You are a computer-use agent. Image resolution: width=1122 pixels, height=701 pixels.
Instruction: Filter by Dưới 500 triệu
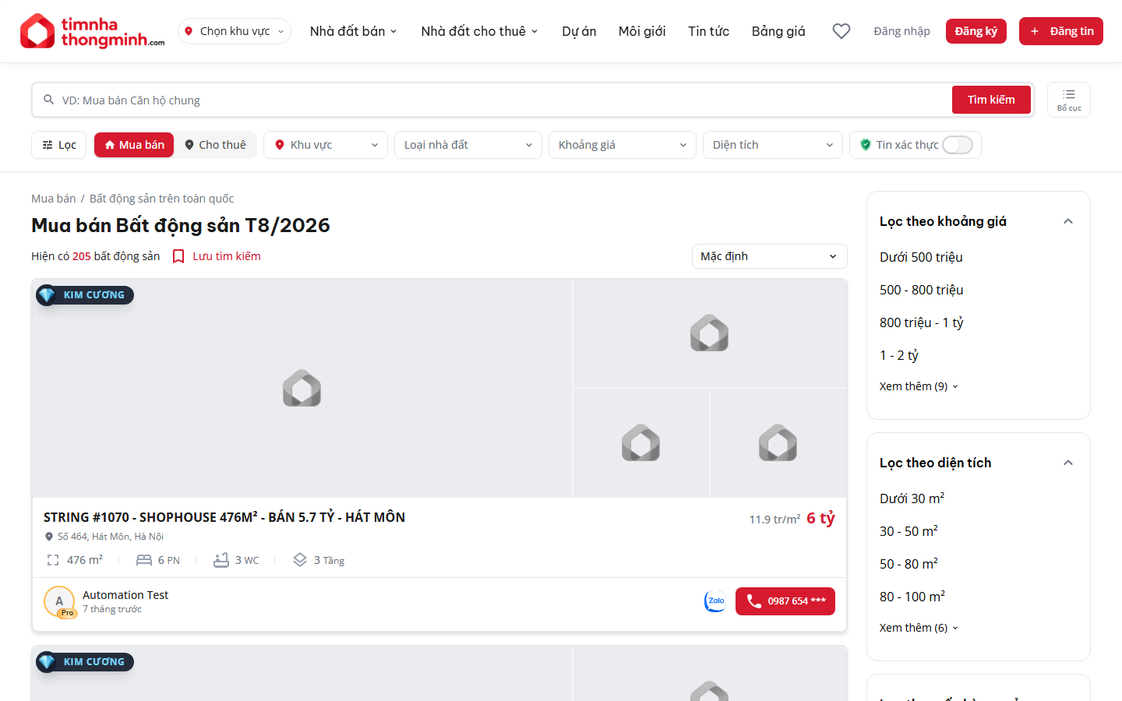921,257
